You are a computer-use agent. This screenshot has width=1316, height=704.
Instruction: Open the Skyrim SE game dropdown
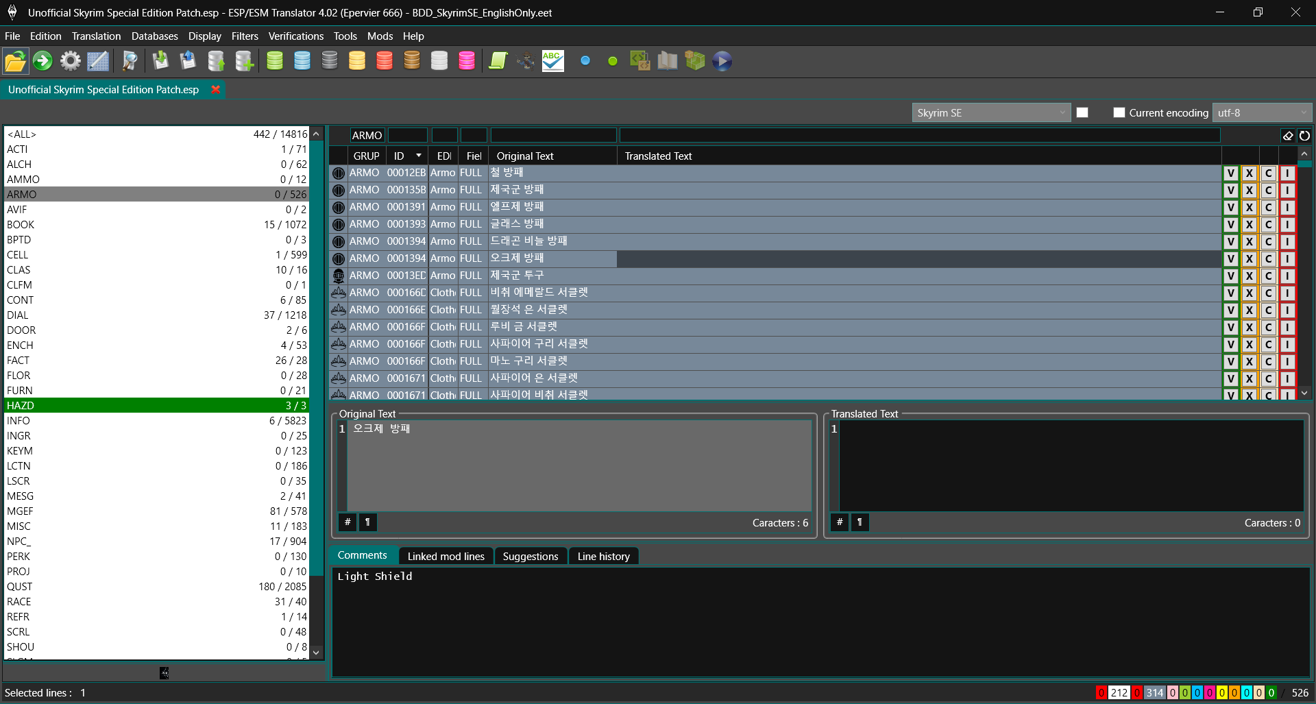click(x=991, y=112)
